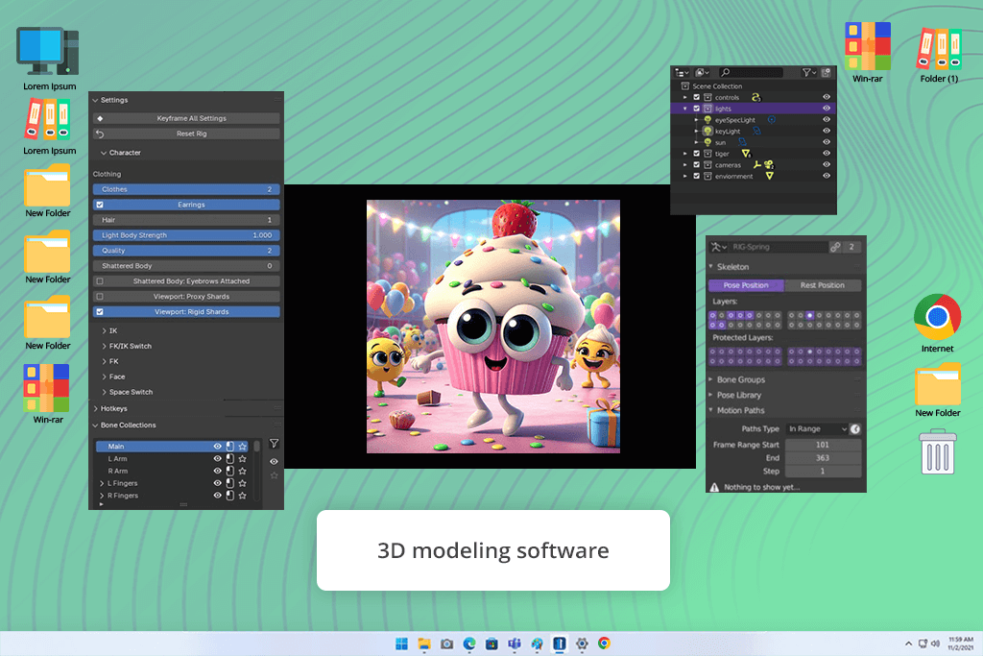Open the outliner display mode menu
This screenshot has height=656, width=983.
click(x=683, y=73)
